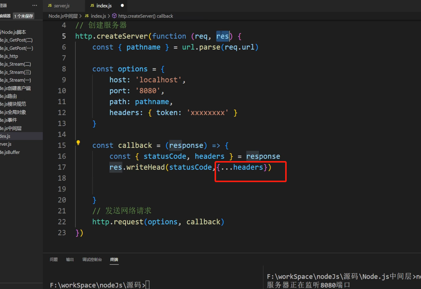Select the index.js file in explorer
This screenshot has width=421, height=289.
(21, 136)
